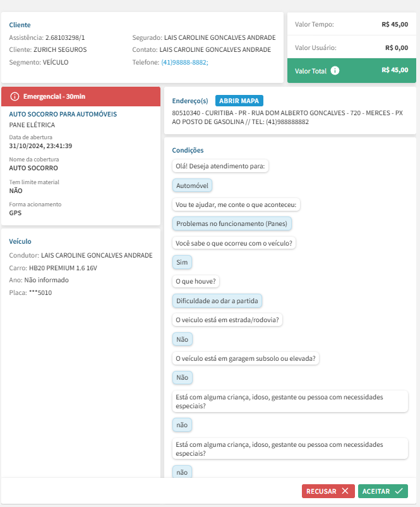
Task: Accept the request with ACEITAR button
Action: [383, 491]
